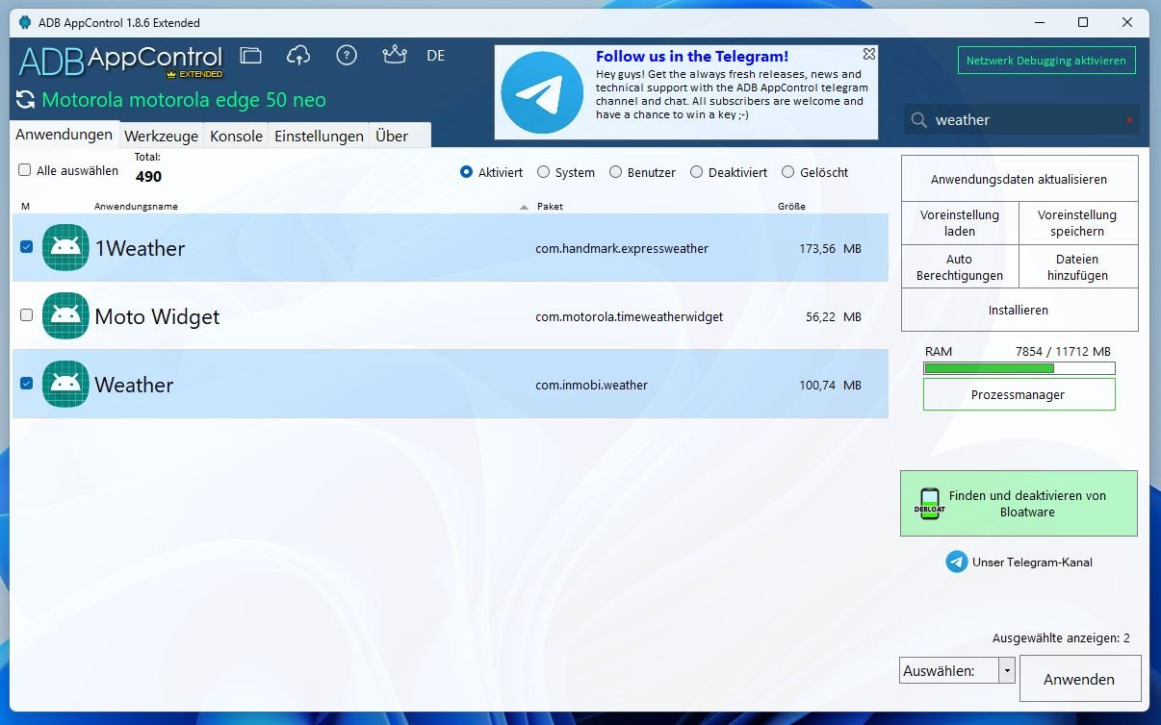1161x725 pixels.
Task: Enable the Alle auswählen checkbox
Action: pyautogui.click(x=25, y=170)
